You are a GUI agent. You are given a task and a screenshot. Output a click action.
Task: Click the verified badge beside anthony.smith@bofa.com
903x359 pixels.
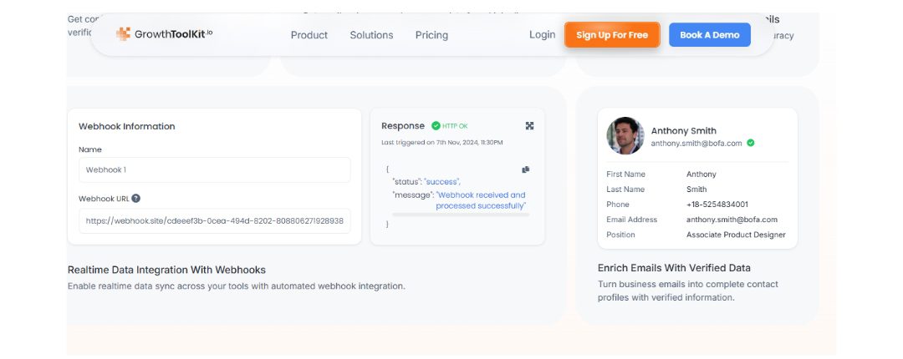point(751,143)
